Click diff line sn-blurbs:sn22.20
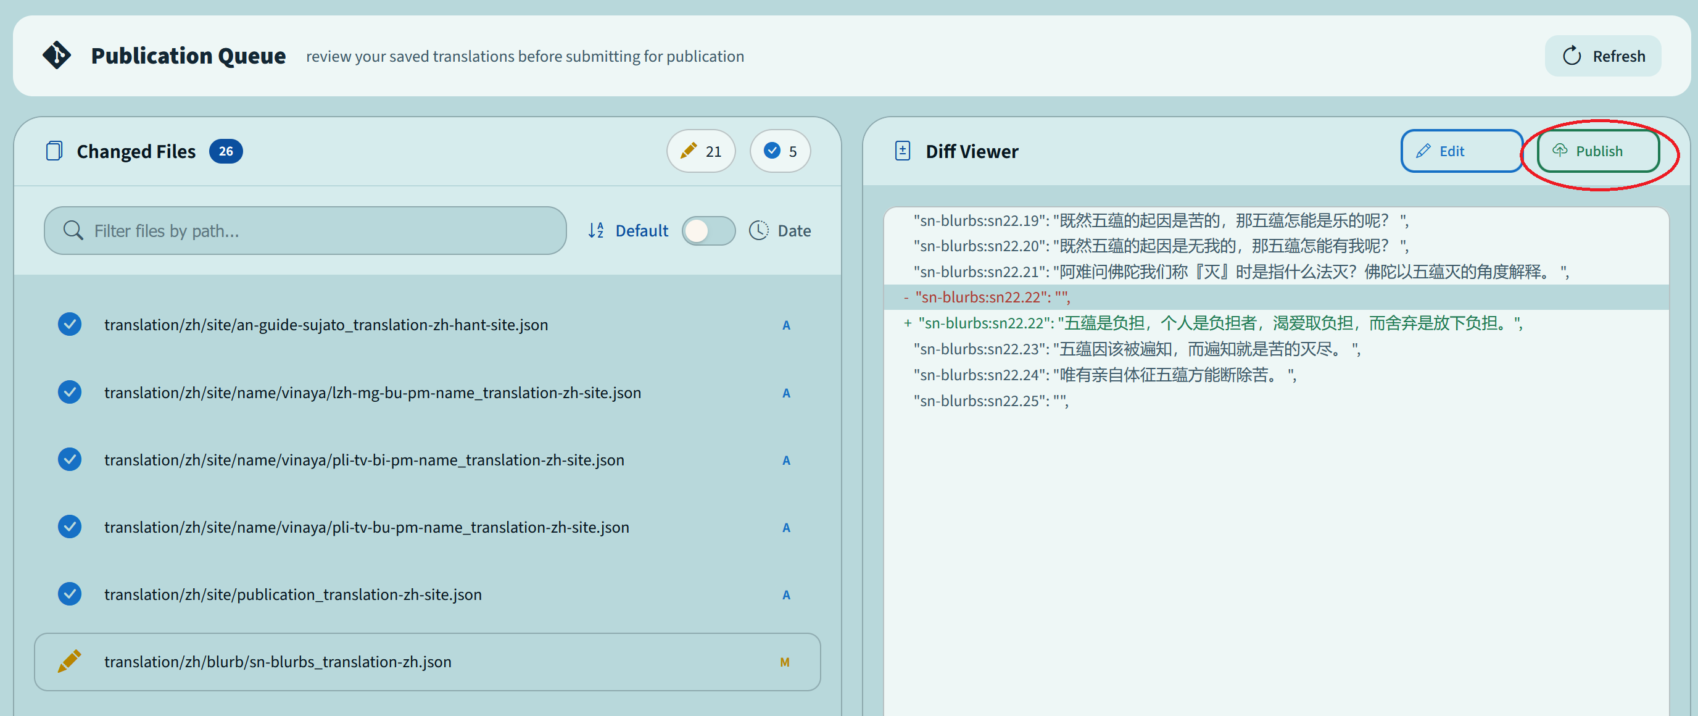This screenshot has width=1698, height=716. pyautogui.click(x=1276, y=246)
